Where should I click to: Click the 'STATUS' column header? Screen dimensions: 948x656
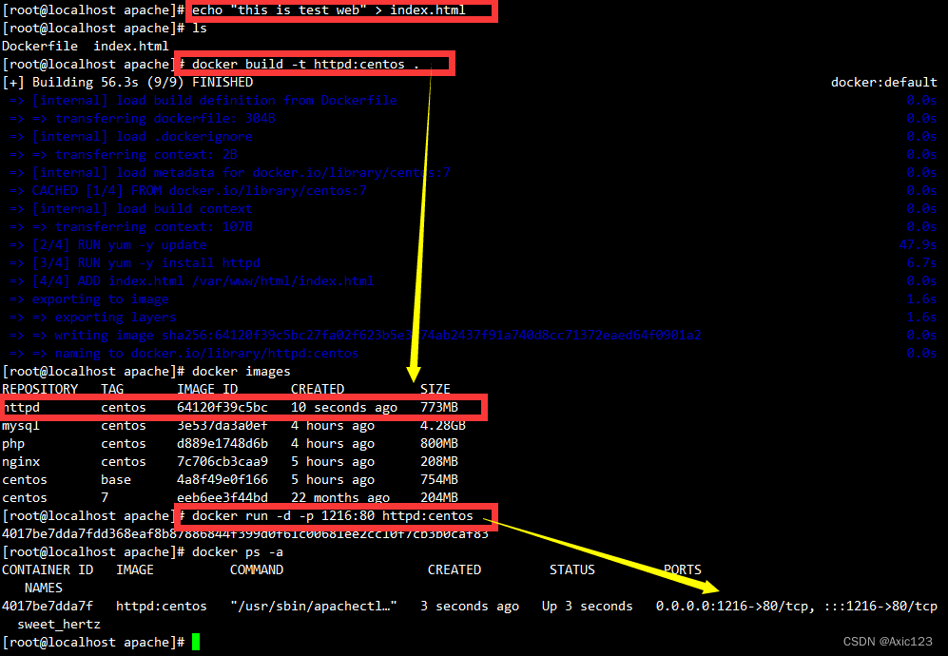tap(572, 570)
